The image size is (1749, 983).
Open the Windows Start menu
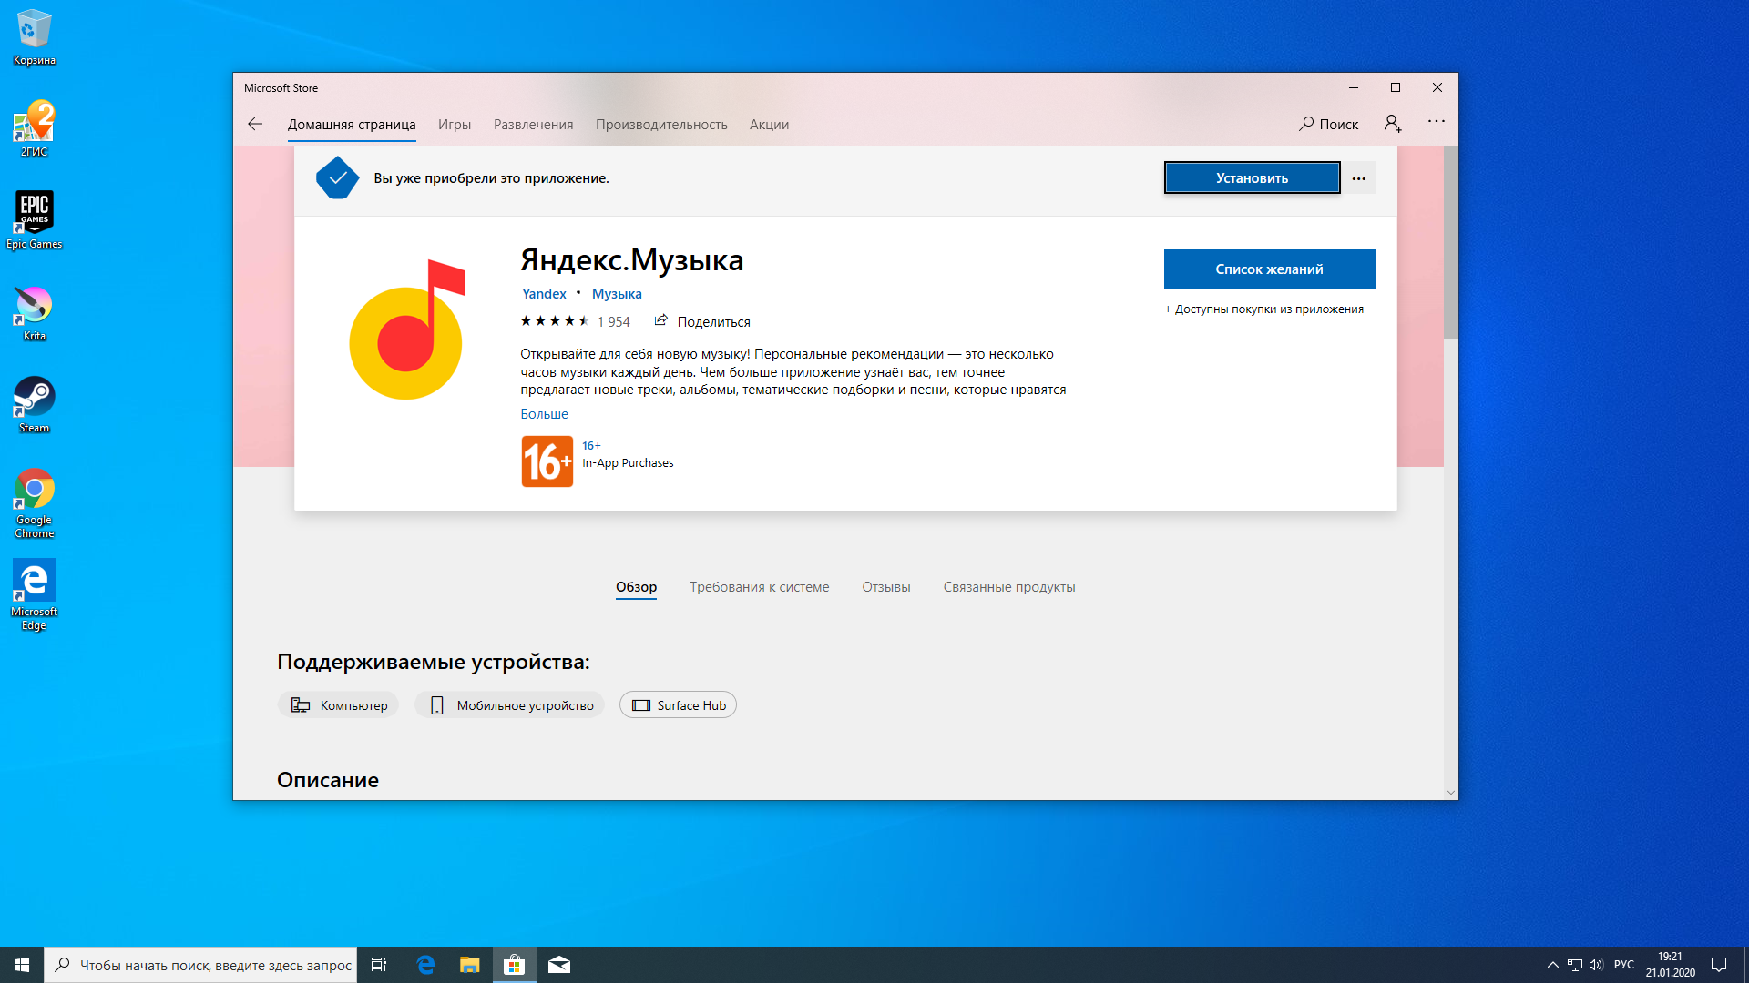22,965
